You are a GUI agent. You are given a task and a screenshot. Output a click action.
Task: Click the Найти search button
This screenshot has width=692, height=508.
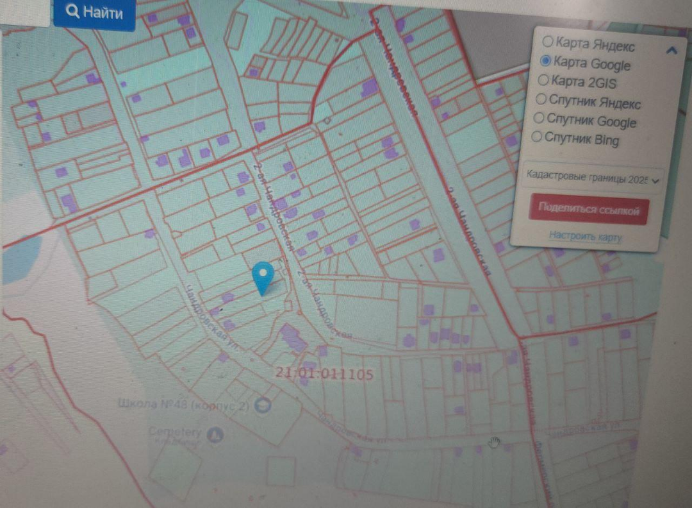tap(94, 13)
